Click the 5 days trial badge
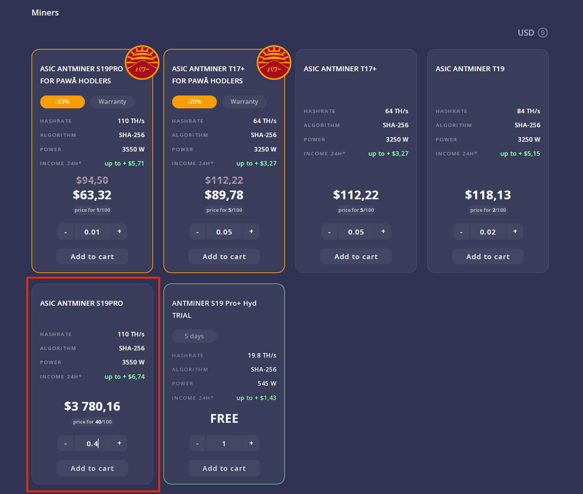Image resolution: width=583 pixels, height=494 pixels. pos(194,336)
